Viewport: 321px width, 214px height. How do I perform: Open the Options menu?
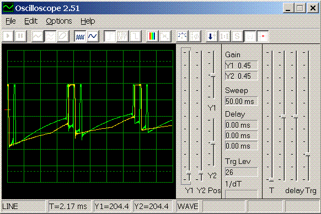(59, 21)
